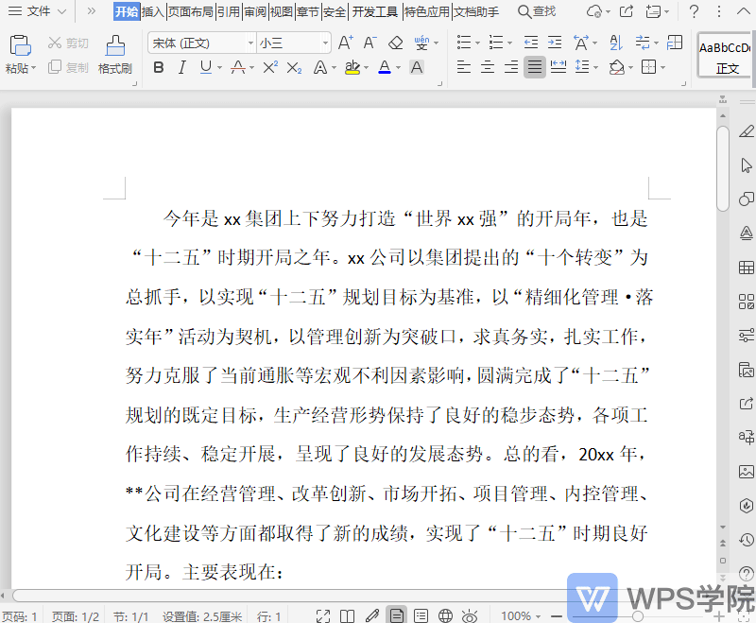Expand the bullet list dropdown arrow
756x623 pixels.
[x=477, y=43]
